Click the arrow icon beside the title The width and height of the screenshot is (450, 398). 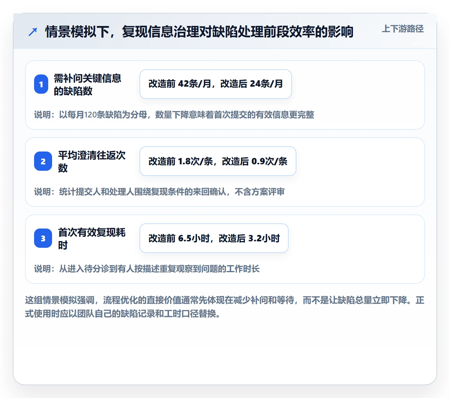33,32
